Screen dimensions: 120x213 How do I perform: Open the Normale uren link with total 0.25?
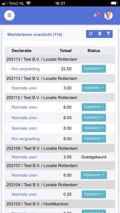[x=24, y=194]
